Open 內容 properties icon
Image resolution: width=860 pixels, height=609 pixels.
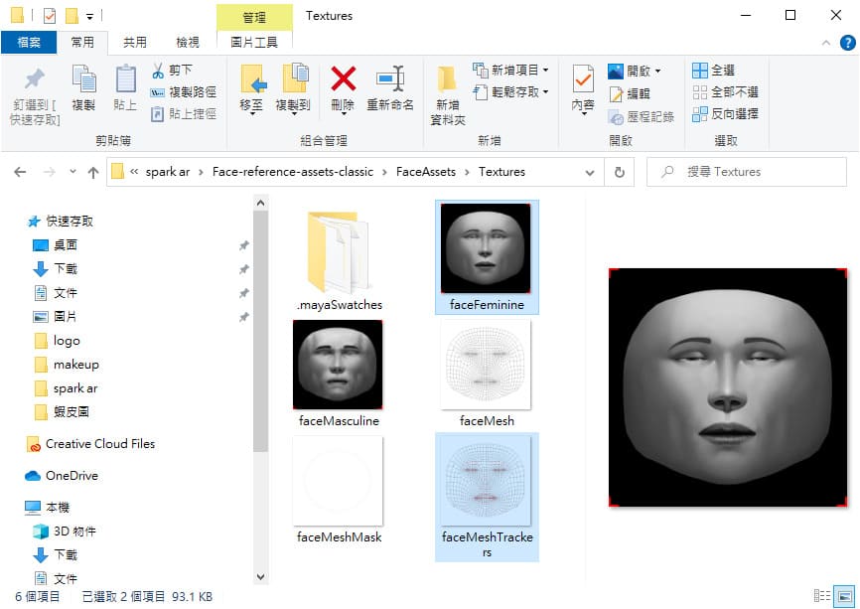point(582,79)
